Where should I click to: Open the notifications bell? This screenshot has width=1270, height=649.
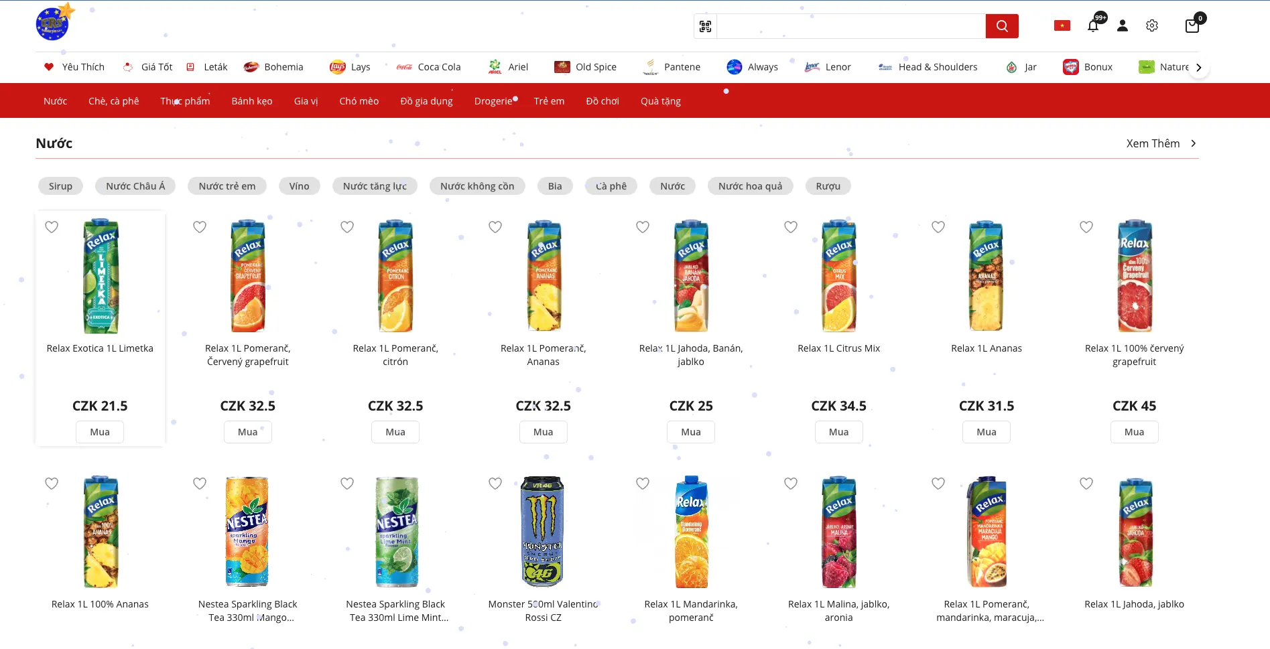(1093, 26)
